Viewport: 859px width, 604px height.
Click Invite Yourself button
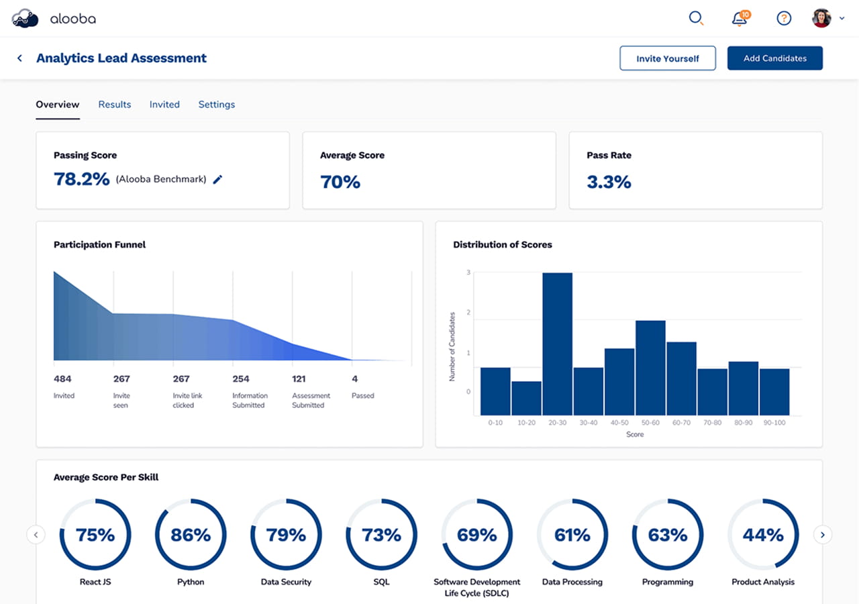click(668, 58)
